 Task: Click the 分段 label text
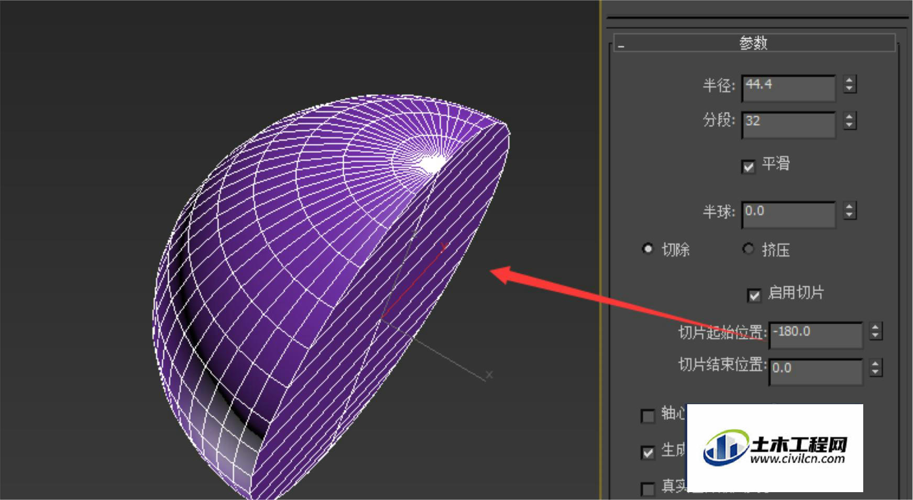(x=719, y=120)
